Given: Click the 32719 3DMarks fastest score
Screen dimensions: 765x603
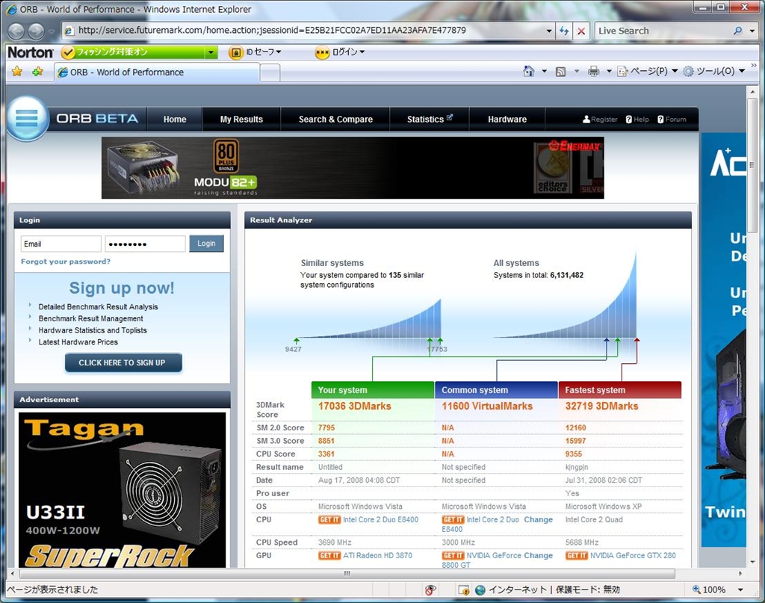Looking at the screenshot, I should tap(601, 406).
